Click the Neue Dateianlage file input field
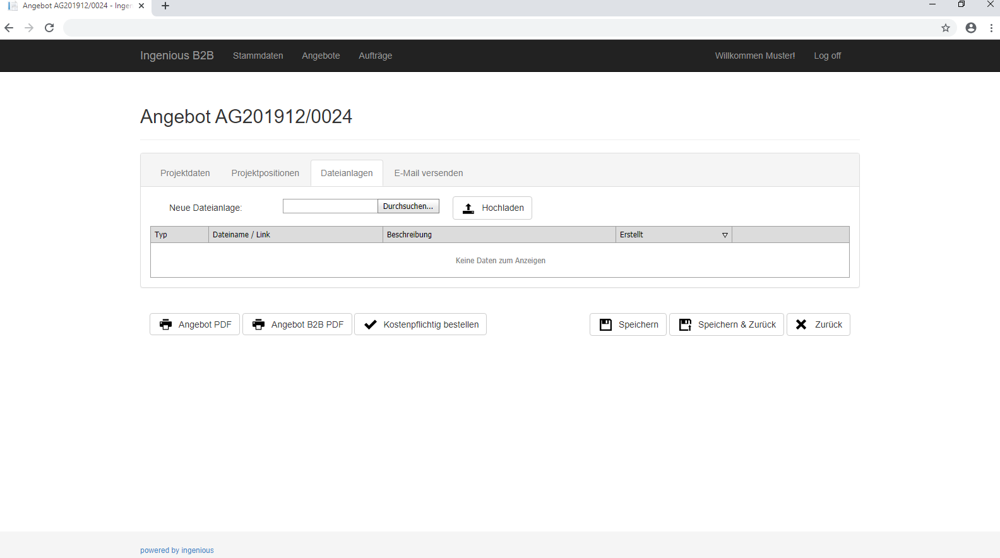The image size is (1000, 558). [x=330, y=206]
